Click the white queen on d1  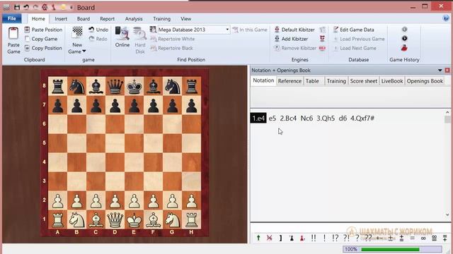click(x=115, y=219)
